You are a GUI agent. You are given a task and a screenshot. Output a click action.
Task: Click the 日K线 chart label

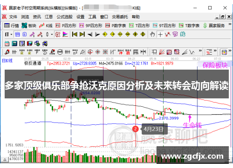point(7,61)
